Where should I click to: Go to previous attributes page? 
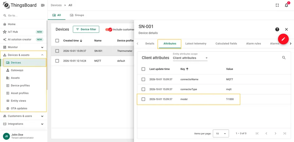(266, 134)
